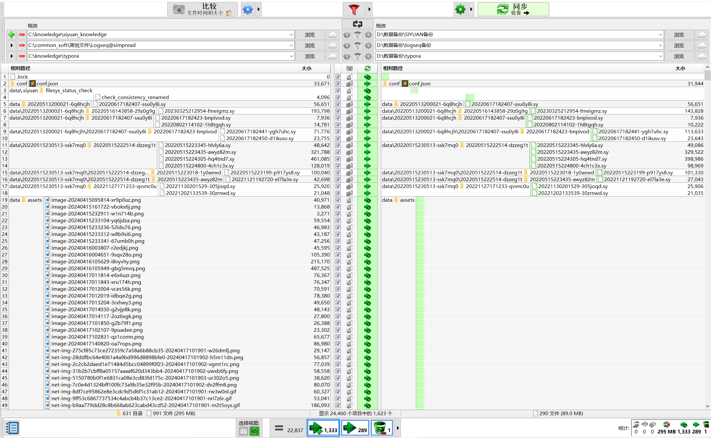
Task: Expand the filter options arrow
Action: click(x=369, y=9)
